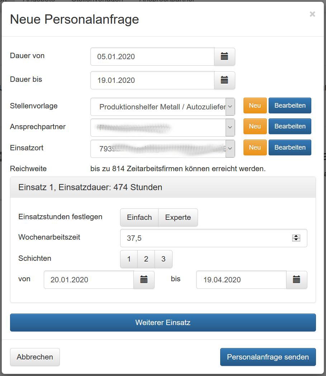Screen dimensions: 326x376
Task: Create new Ansprechpartner with Neu button
Action: 255,126
